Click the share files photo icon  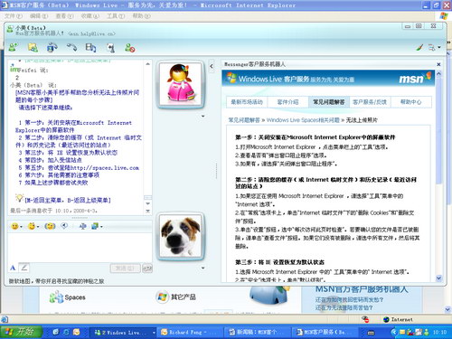pyautogui.click(x=33, y=48)
